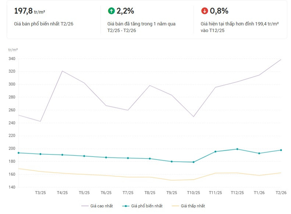Viewport: 291px width, 214px height.
Task: Click the T6/25 teal data point
Action: point(106,157)
